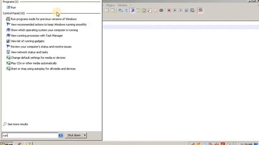Run macro multiple times icon
The height and width of the screenshot is (145, 259).
(187, 10)
